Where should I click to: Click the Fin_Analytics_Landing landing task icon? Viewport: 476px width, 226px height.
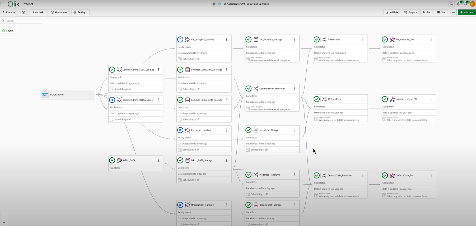coord(188,40)
